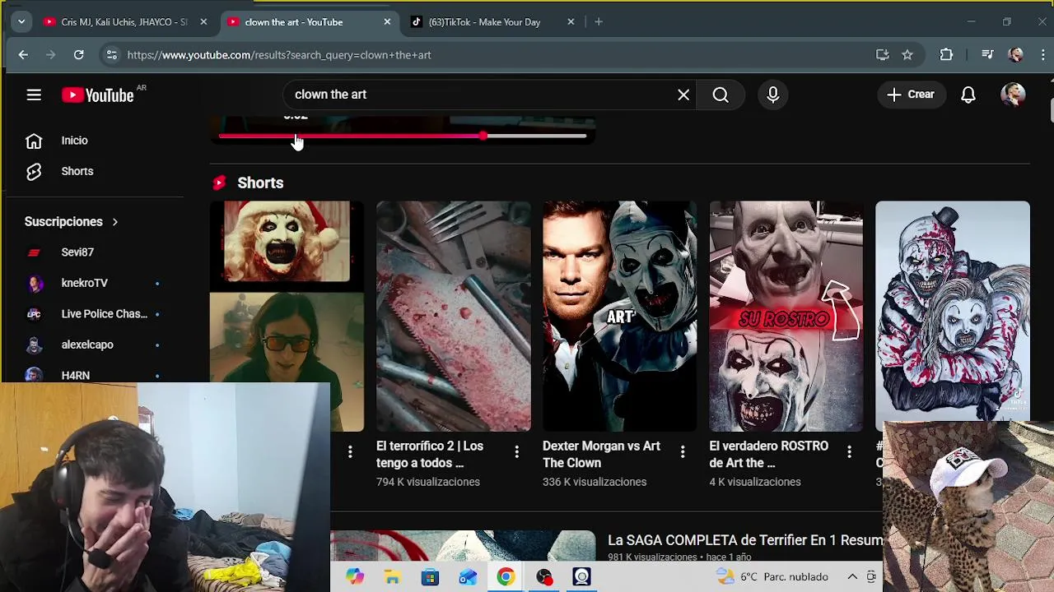Open the El verdadero ROSTRO de Art title
The height and width of the screenshot is (592, 1054).
pyautogui.click(x=768, y=455)
